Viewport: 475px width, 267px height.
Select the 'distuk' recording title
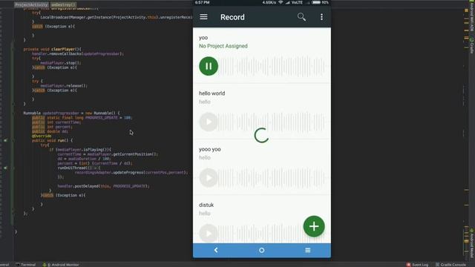click(206, 205)
